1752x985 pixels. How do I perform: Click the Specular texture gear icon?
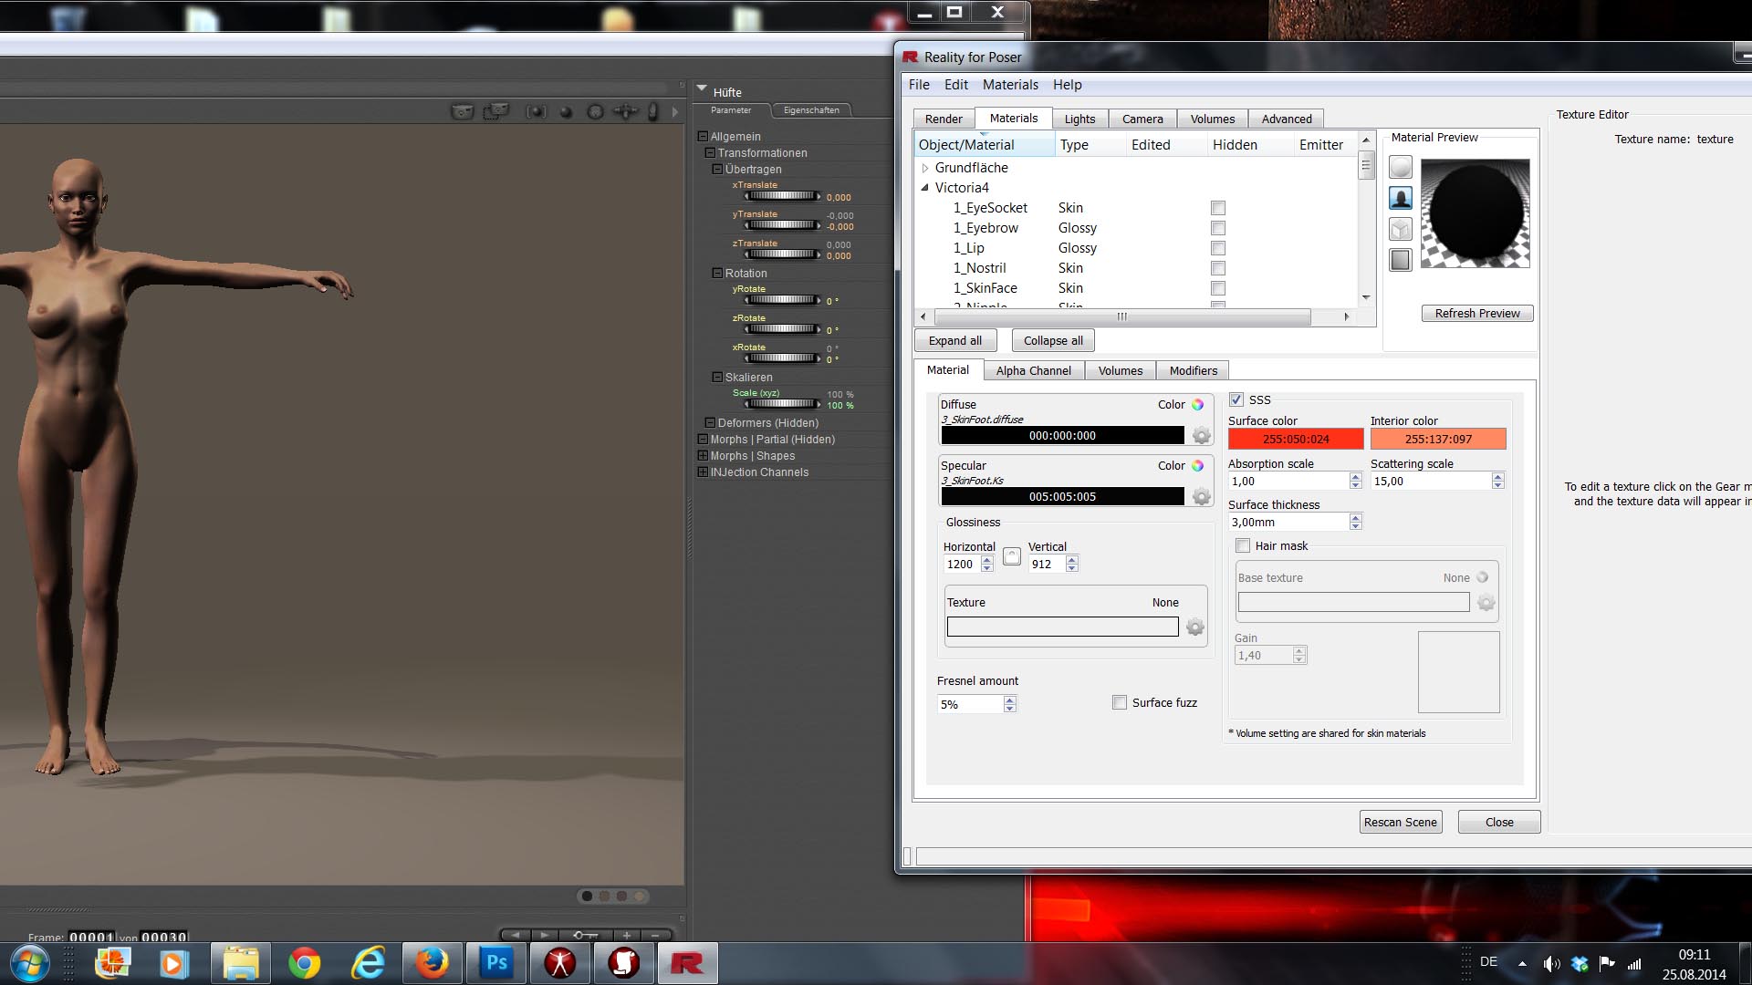[x=1202, y=497]
